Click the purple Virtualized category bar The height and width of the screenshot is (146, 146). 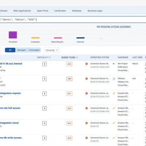pos(13,35)
